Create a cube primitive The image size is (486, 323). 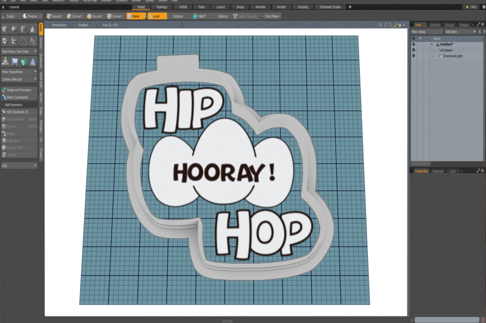click(x=5, y=29)
